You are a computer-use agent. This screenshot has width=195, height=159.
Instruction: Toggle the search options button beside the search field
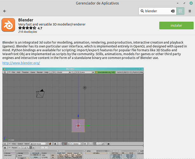point(180,11)
